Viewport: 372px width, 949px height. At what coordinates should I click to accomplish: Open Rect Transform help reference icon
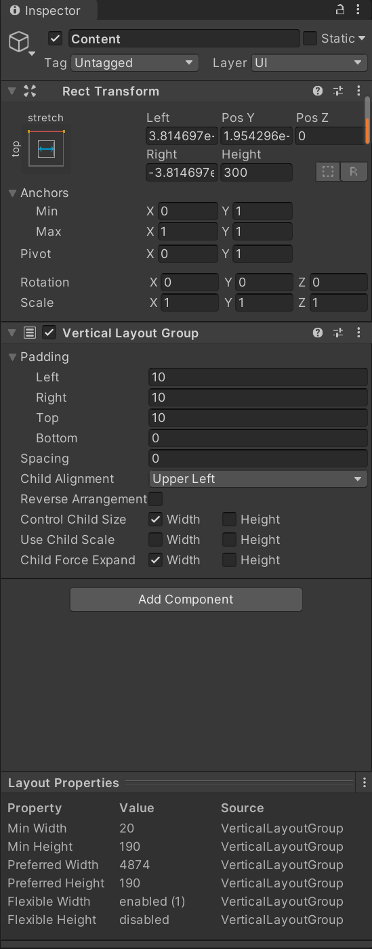318,91
